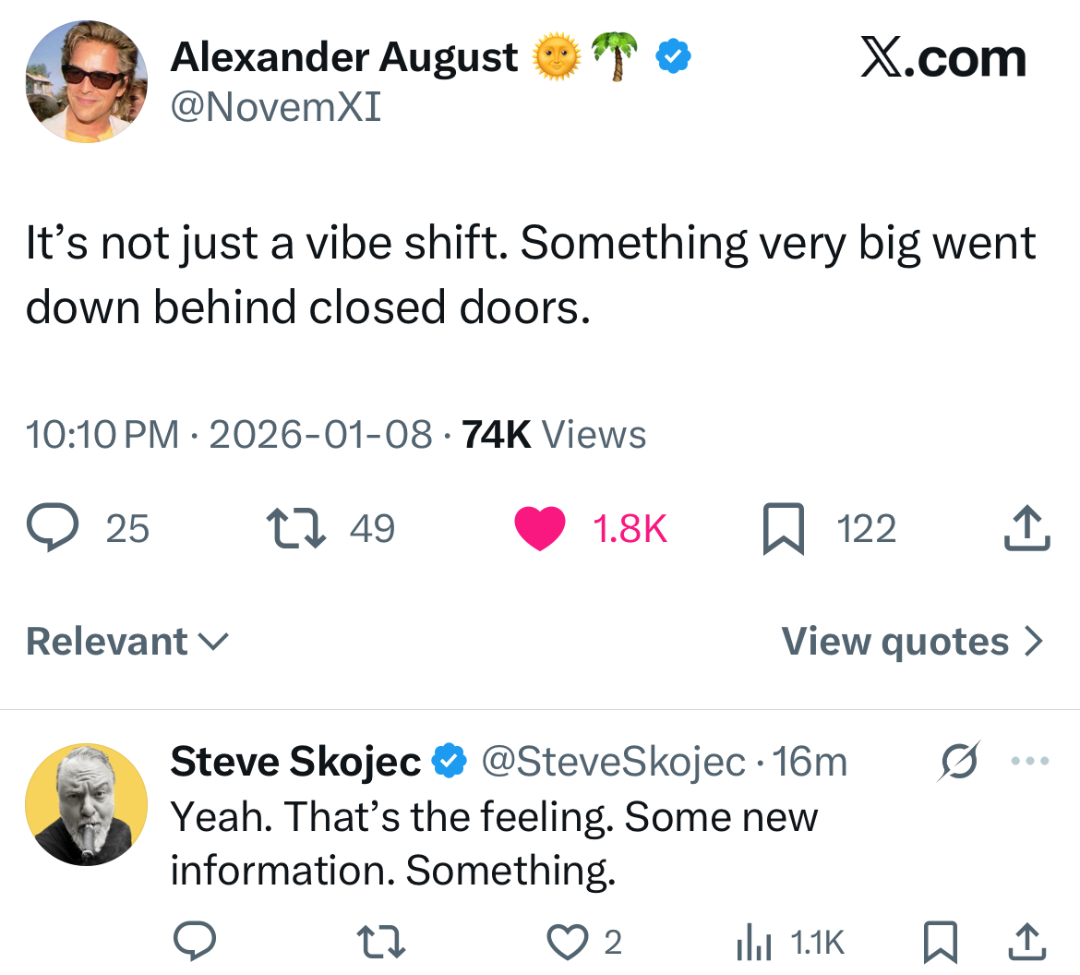Image resolution: width=1080 pixels, height=975 pixels.
Task: Toggle bookmark on the main post
Action: coord(784,531)
